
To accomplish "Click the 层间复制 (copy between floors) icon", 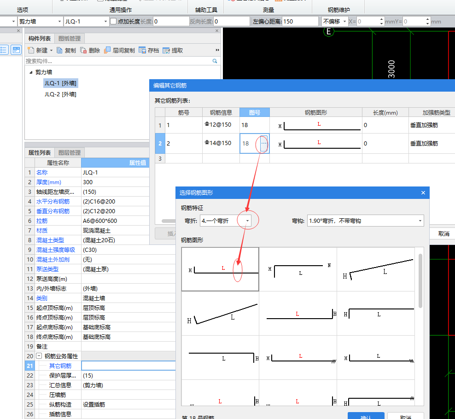I will [x=107, y=50].
